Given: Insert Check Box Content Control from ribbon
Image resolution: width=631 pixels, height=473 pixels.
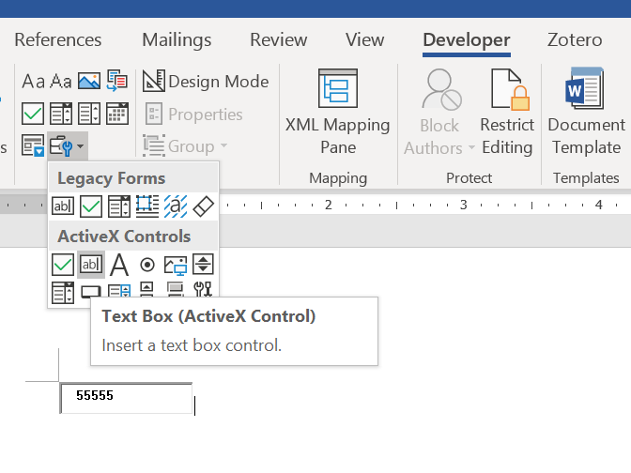Looking at the screenshot, I should 33,114.
